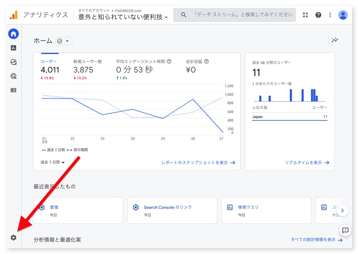Viewport: 358px width, 254px height.
Task: Open Configure list icon in sidebar
Action: coord(14,90)
